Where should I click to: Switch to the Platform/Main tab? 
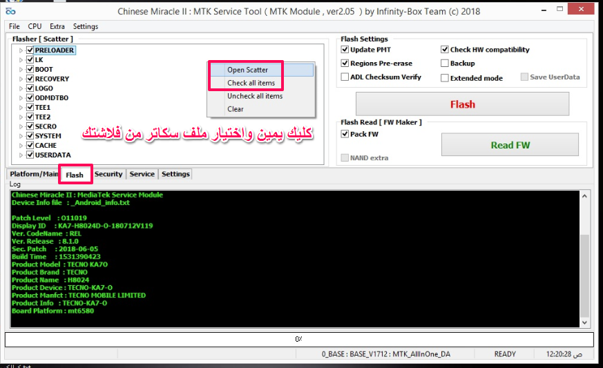click(33, 174)
